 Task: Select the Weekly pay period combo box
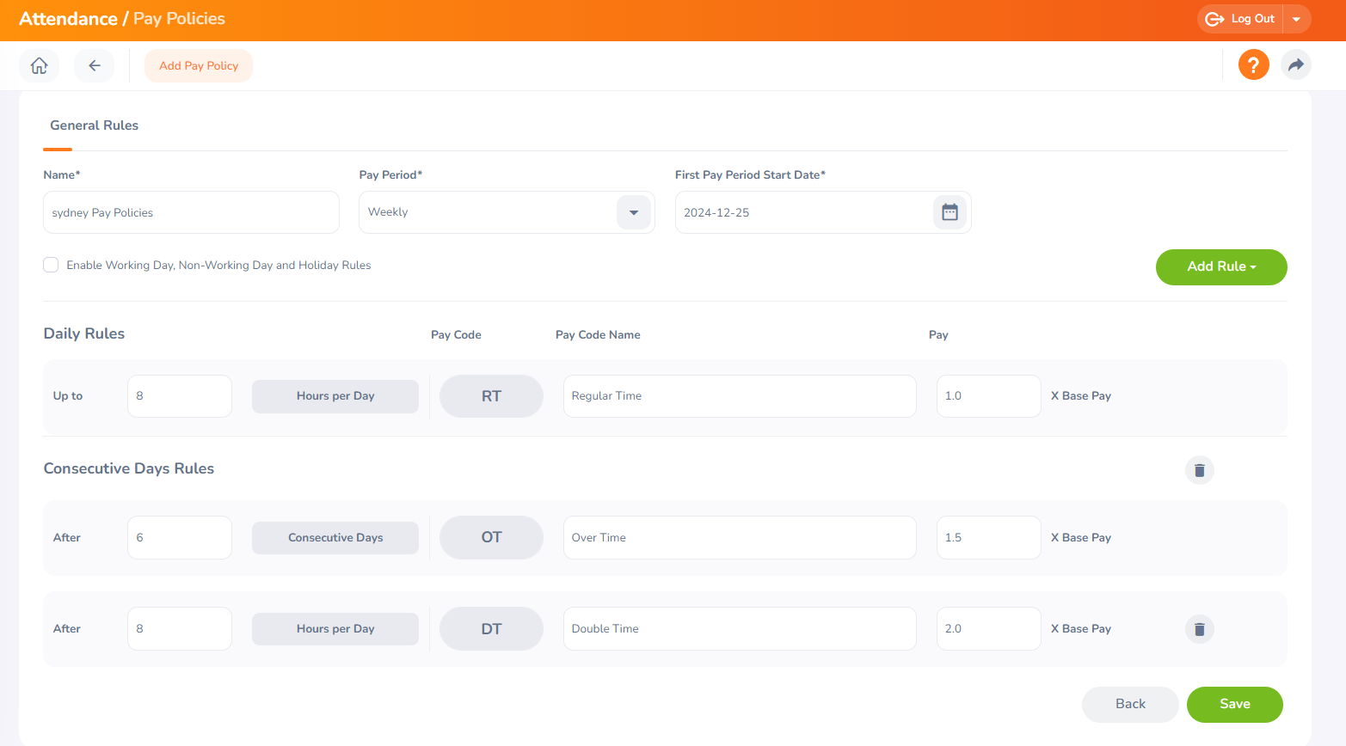(x=507, y=212)
